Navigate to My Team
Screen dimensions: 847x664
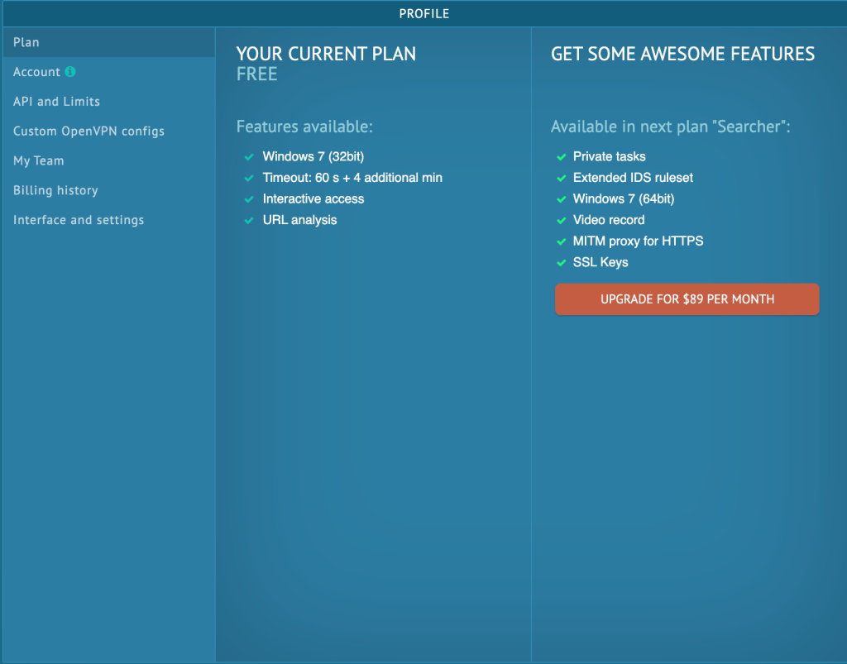click(38, 161)
